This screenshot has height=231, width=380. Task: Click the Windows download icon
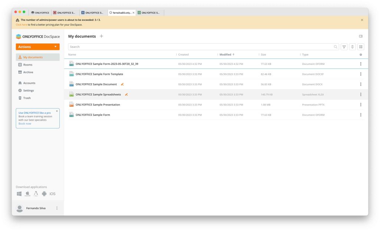pos(19,194)
